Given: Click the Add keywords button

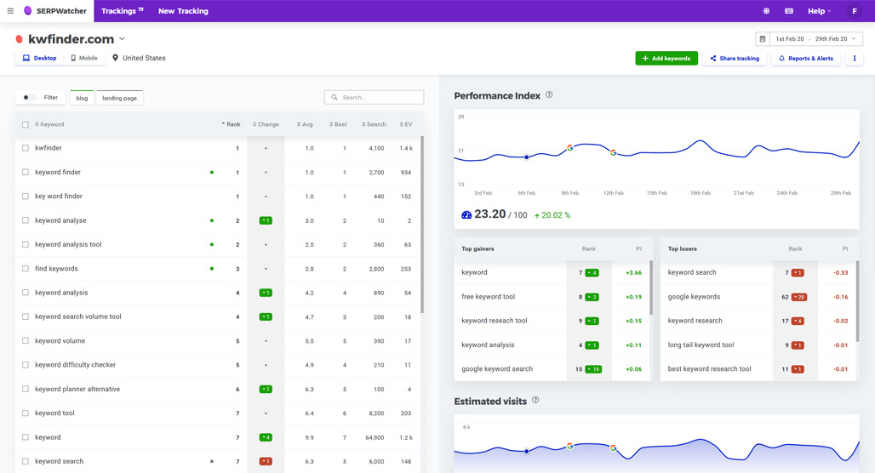Looking at the screenshot, I should [666, 58].
